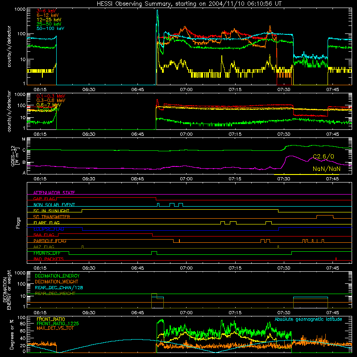
Task: Click the 07:30 tick label under GOES plot
Action: click(x=284, y=179)
